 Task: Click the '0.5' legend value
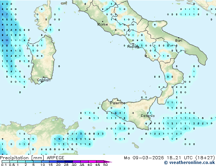(x=12, y=165)
